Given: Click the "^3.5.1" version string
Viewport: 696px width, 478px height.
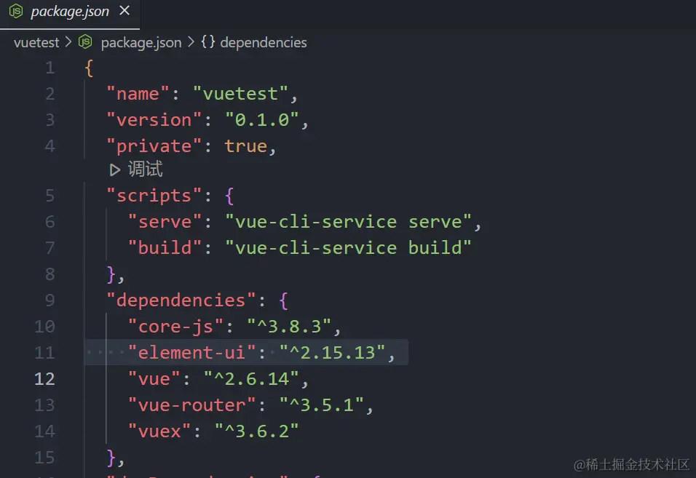Looking at the screenshot, I should [321, 405].
